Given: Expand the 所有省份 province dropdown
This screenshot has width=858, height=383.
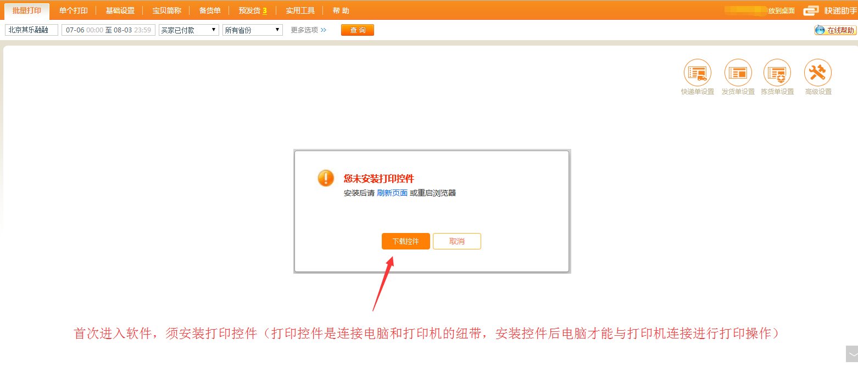Looking at the screenshot, I should pos(252,30).
